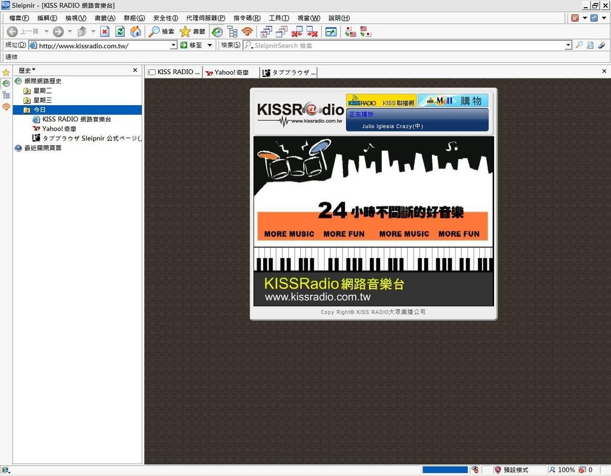Open the star 書籤 bookmarks button
This screenshot has height=476, width=611.
193,32
